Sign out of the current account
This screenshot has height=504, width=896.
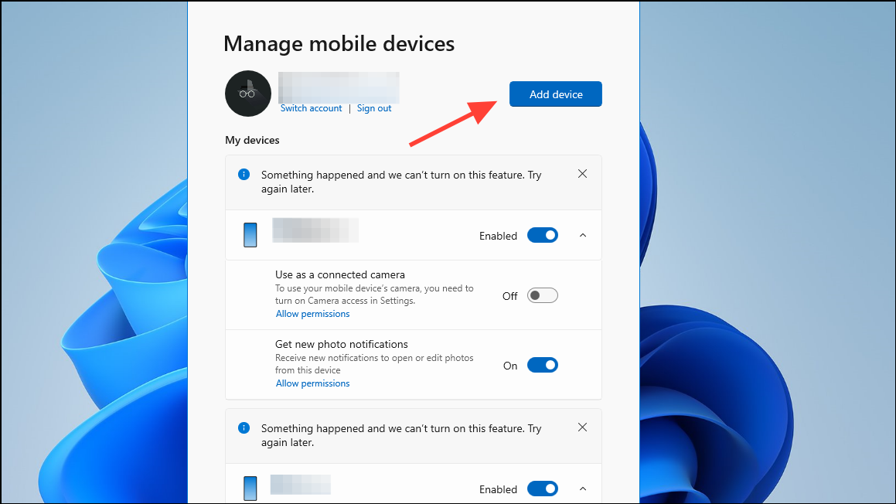point(374,107)
